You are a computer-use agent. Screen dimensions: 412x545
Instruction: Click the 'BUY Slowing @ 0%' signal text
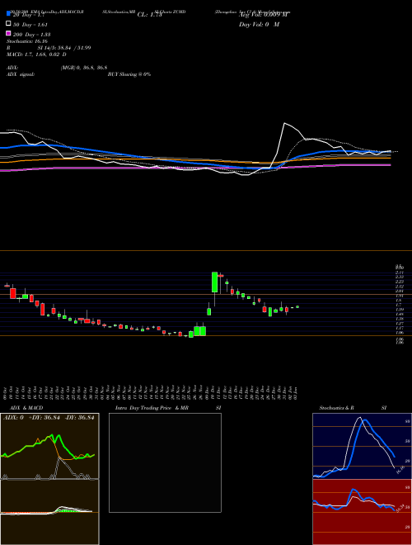(x=129, y=74)
